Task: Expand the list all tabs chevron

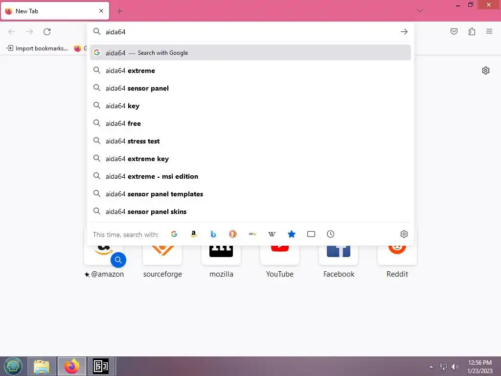Action: (420, 11)
